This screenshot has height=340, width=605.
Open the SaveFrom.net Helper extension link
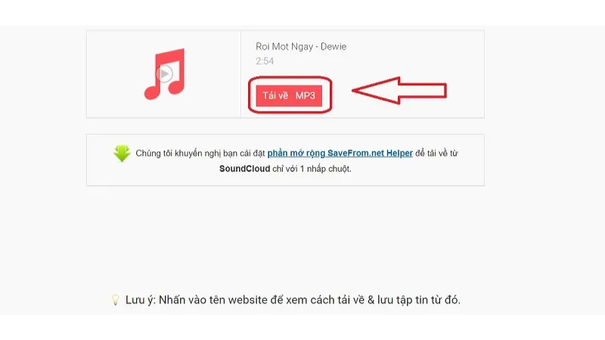[340, 153]
